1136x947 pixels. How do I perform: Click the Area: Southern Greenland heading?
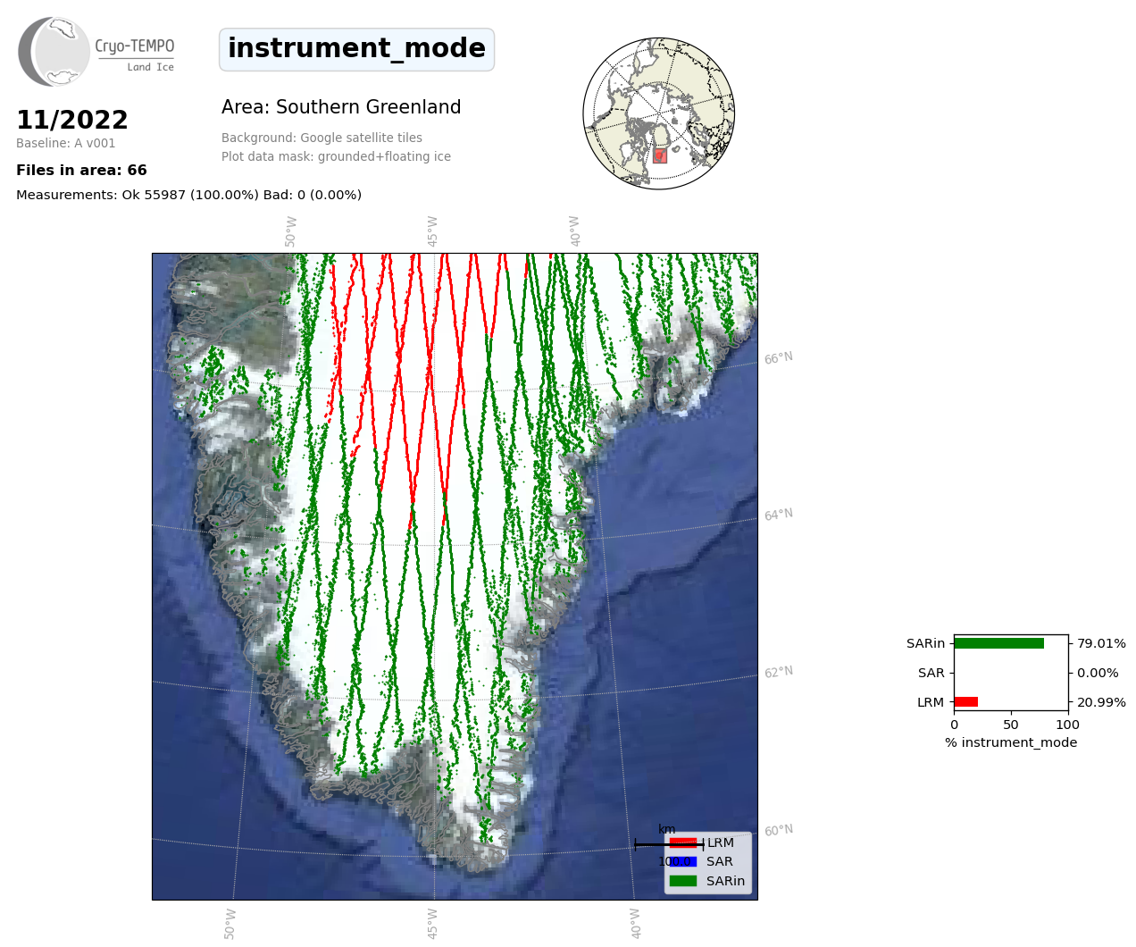(x=341, y=107)
